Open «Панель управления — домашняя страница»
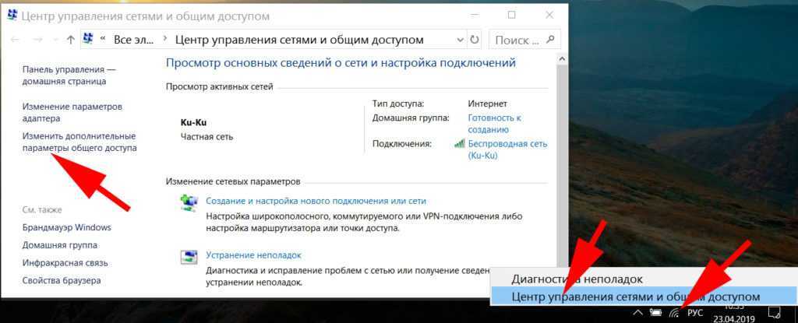This screenshot has width=798, height=323. [69, 75]
